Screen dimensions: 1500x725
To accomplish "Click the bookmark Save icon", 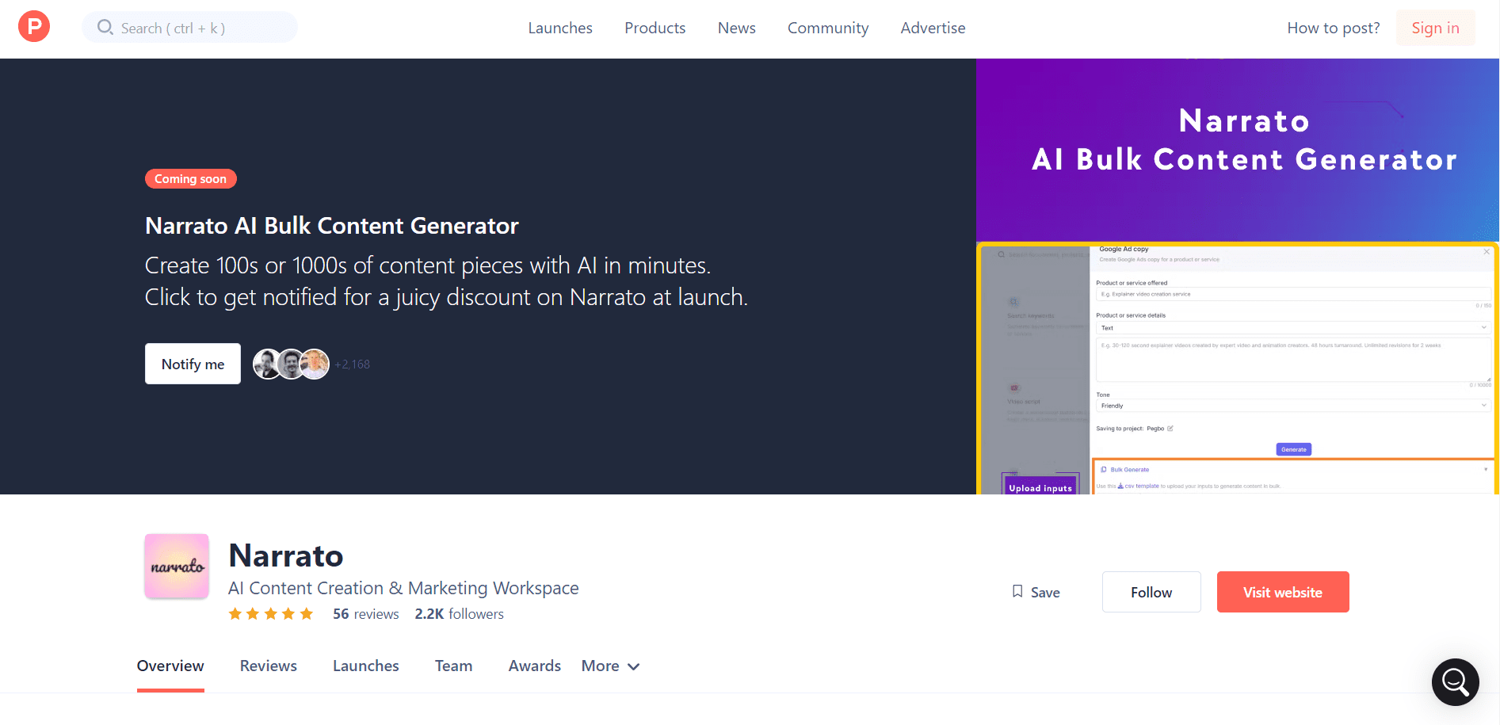I will tap(1017, 592).
